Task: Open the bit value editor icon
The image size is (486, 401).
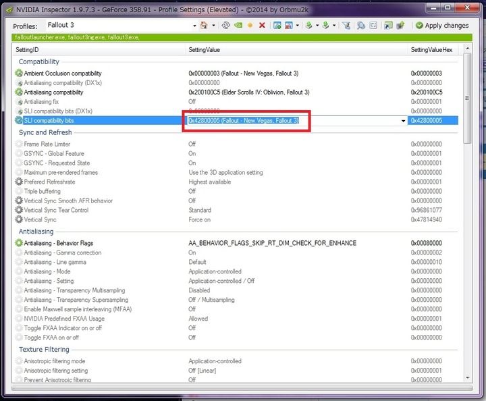Action: coord(373,26)
